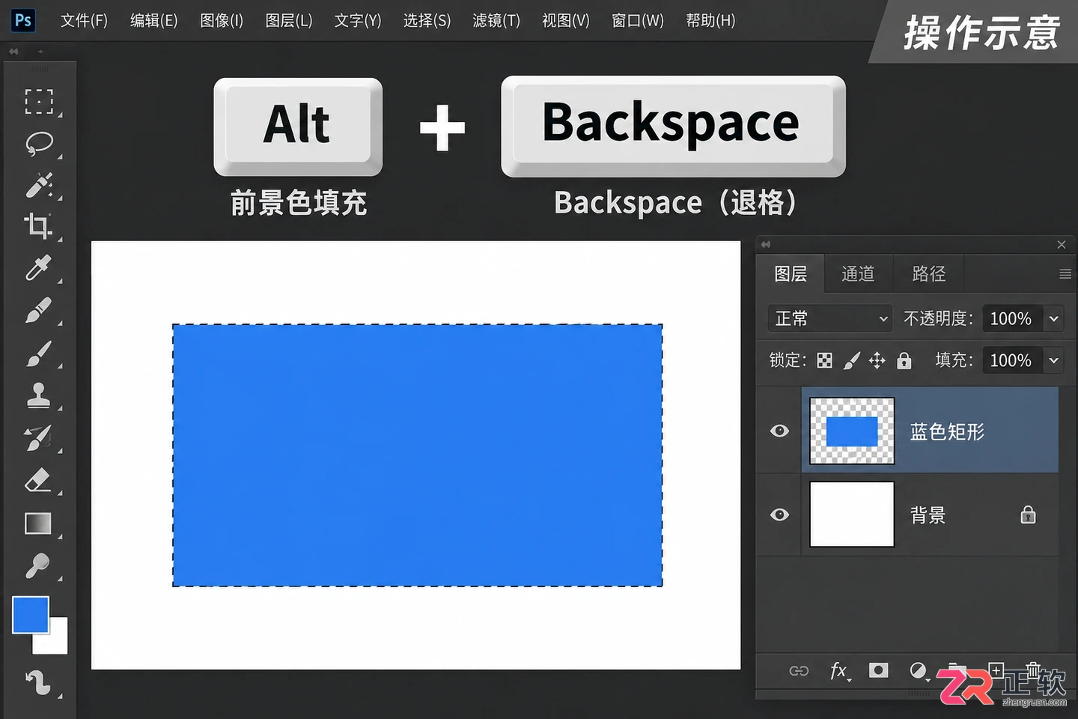Switch to the 通道 tab
This screenshot has width=1078, height=719.
(x=858, y=274)
